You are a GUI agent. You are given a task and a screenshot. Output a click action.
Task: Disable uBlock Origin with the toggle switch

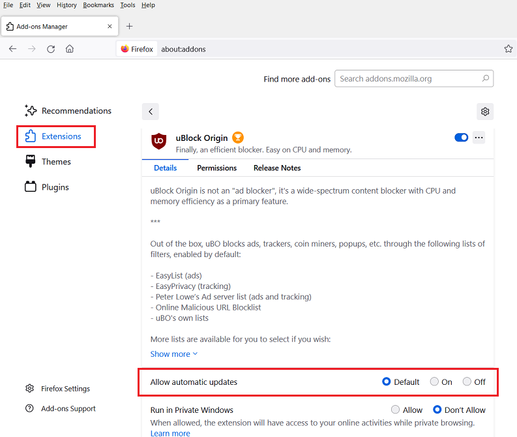click(461, 138)
